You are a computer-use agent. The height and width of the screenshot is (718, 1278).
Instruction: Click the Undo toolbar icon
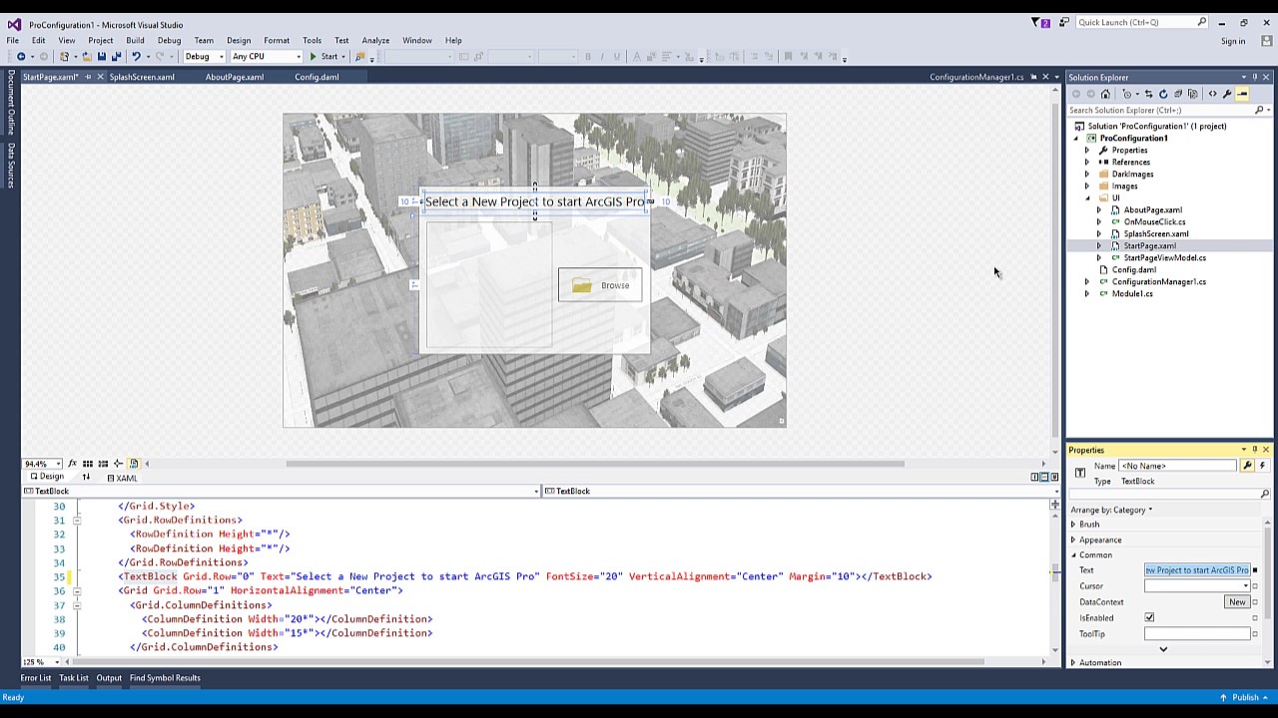(136, 57)
